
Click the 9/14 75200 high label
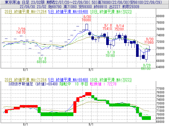(x=119, y=27)
